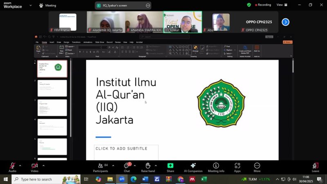Toggle Italic formatting
The height and width of the screenshot is (184, 327).
click(83, 52)
